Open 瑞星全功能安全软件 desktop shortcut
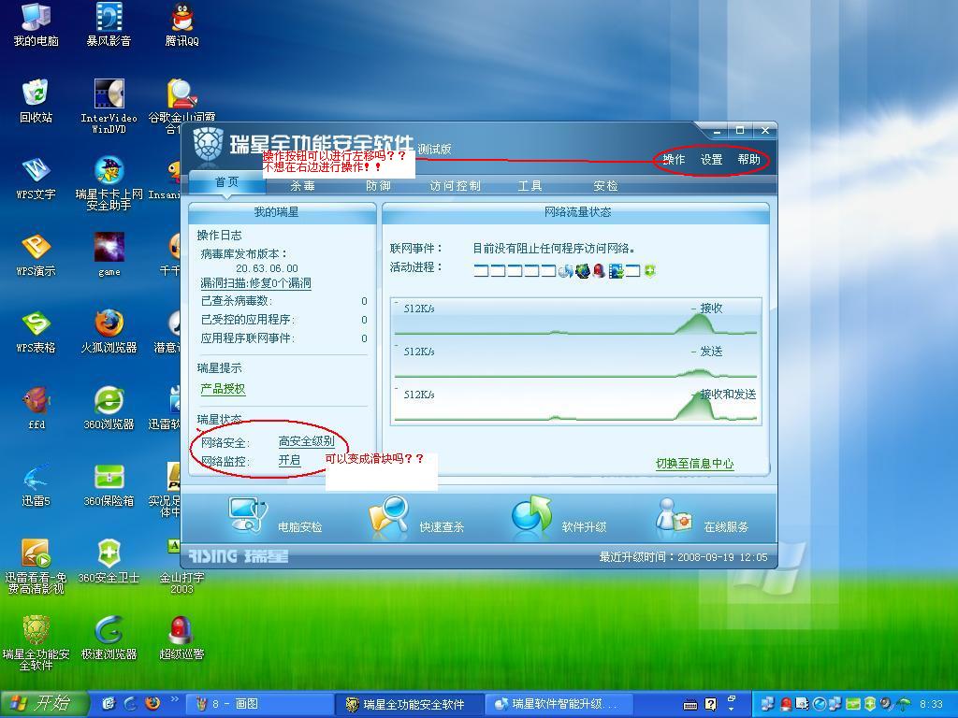958x718 pixels. (36, 643)
